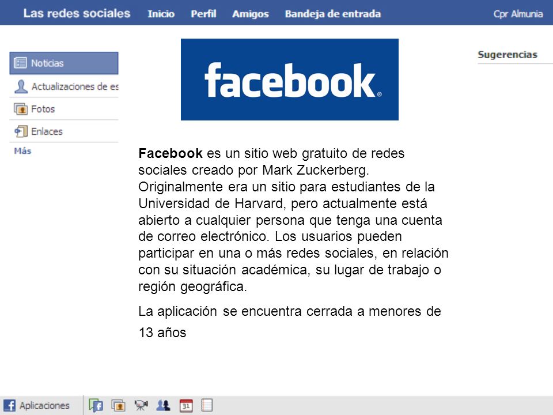Expand the Más link under the sidebar

[22, 151]
